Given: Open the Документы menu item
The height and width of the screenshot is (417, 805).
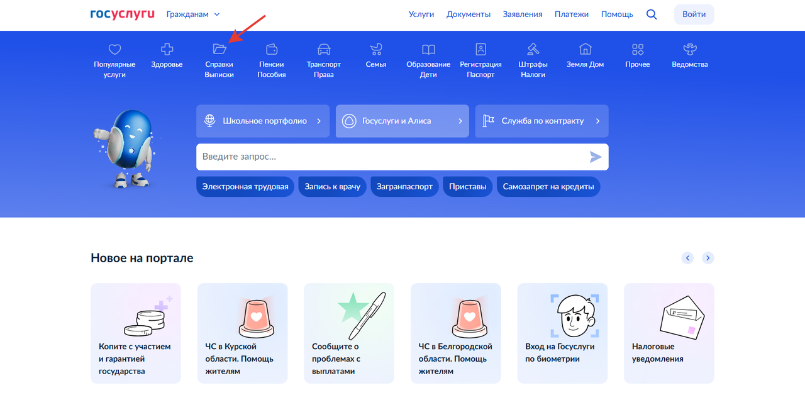Looking at the screenshot, I should tap(469, 14).
